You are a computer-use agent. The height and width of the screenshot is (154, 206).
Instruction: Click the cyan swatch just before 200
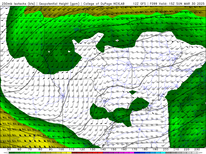click(x=163, y=152)
